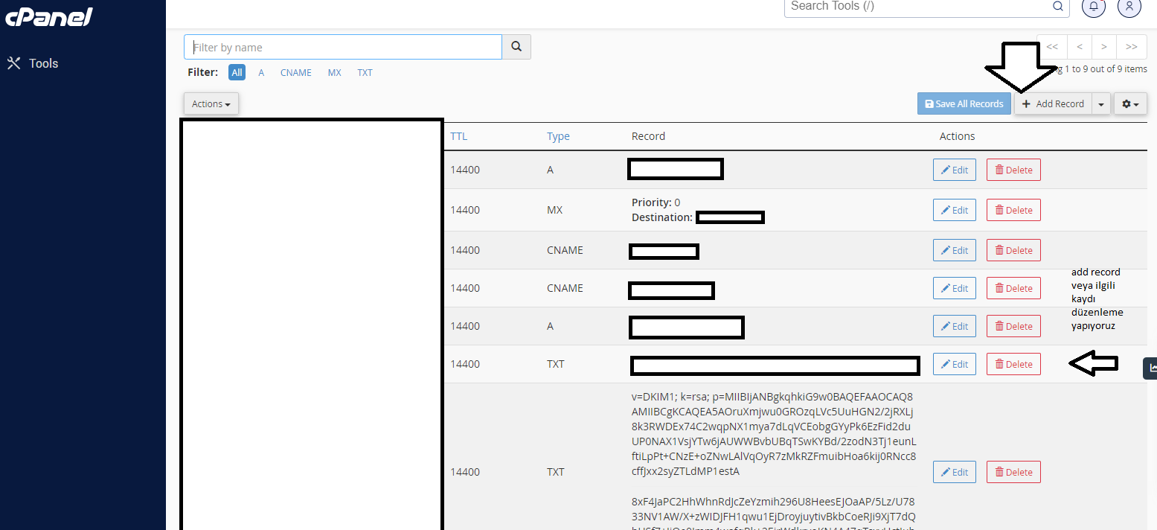The width and height of the screenshot is (1157, 530).
Task: Delete the DKIM TXT record
Action: (x=1013, y=472)
